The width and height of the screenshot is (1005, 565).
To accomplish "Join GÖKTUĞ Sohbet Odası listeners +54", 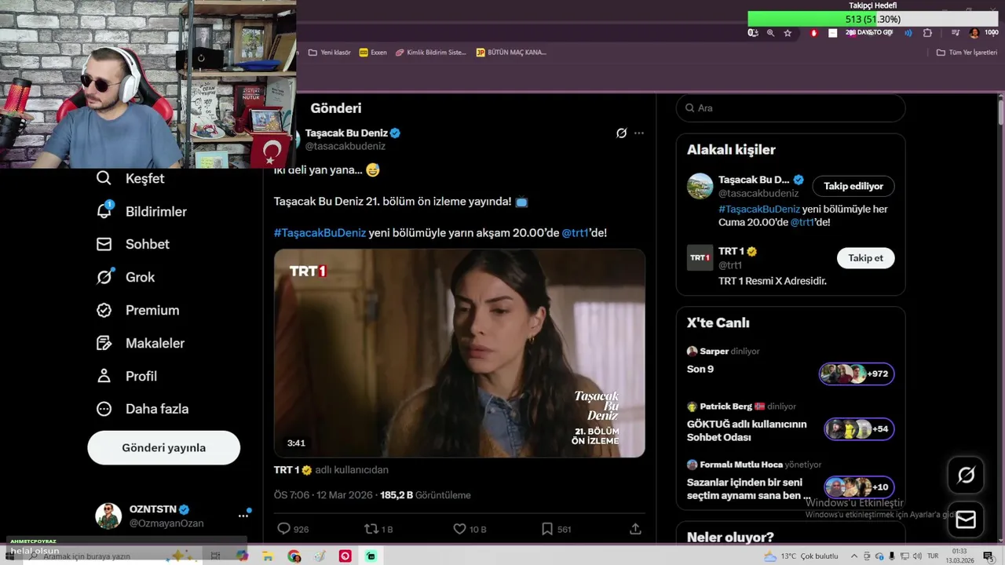I will coord(859,429).
